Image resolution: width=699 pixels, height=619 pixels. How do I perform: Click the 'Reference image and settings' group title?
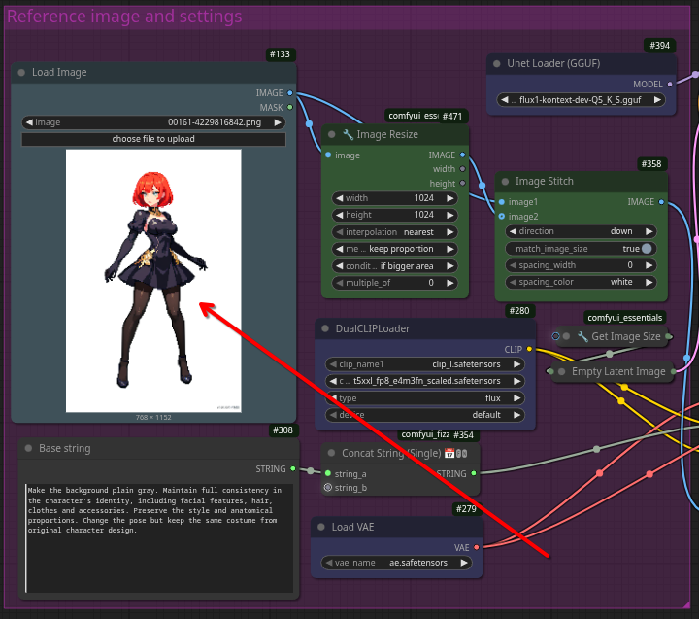[x=124, y=17]
